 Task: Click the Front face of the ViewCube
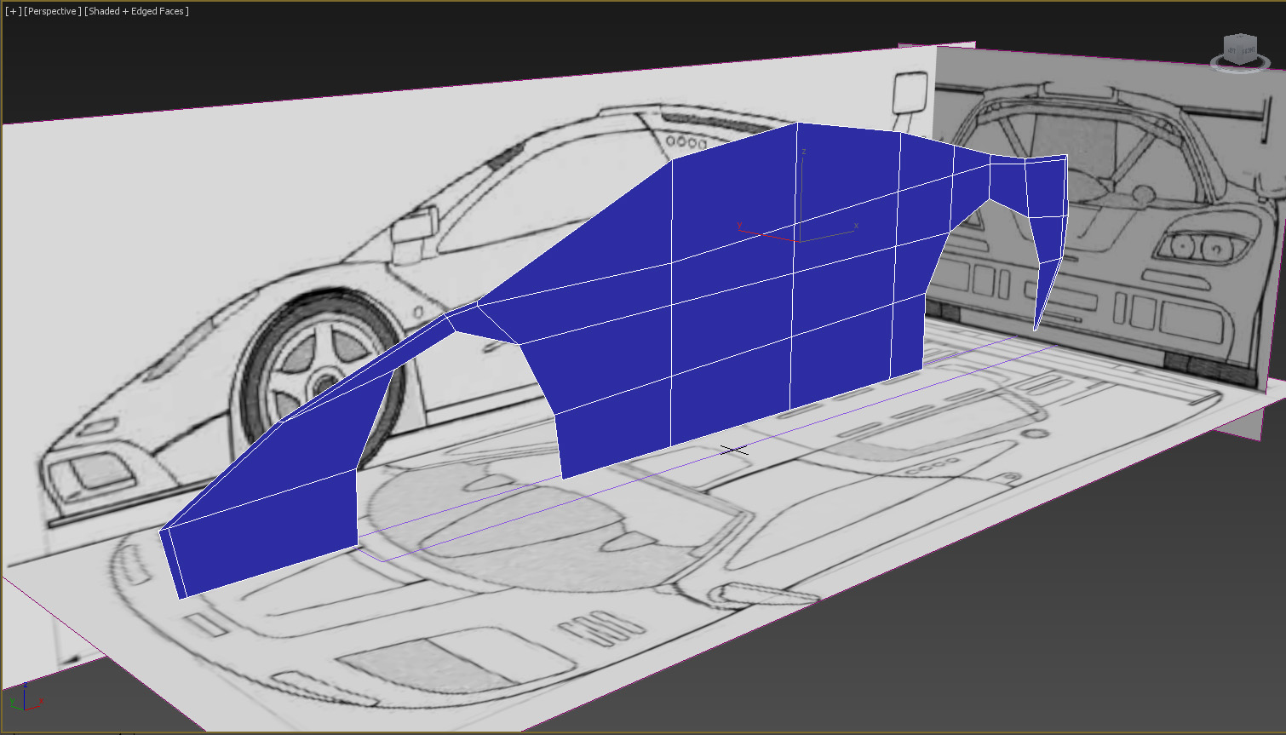[x=1248, y=52]
